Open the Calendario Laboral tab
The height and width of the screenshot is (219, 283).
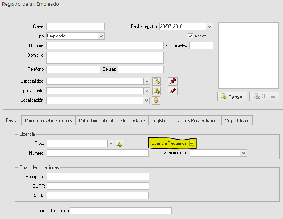click(96, 120)
